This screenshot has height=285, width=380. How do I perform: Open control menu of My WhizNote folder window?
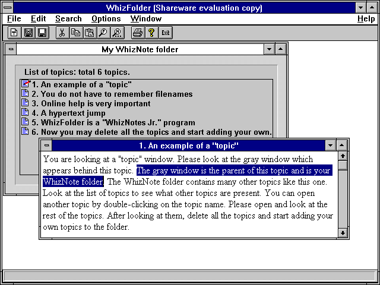pos(11,49)
